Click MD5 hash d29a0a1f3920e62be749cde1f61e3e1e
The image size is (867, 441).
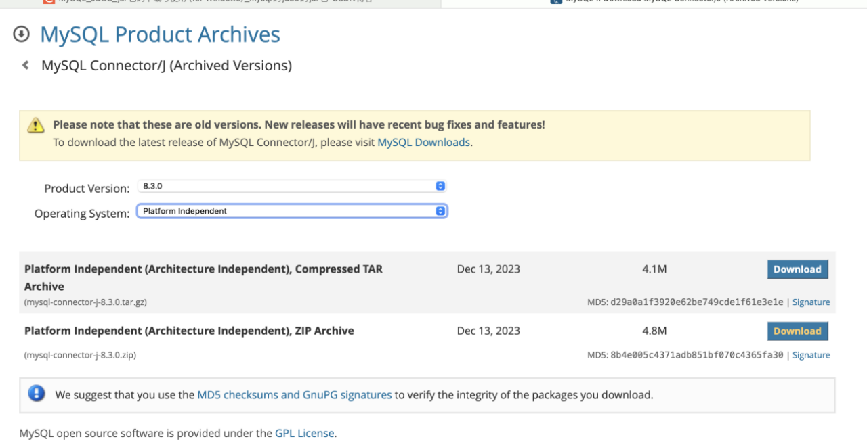[x=697, y=302]
